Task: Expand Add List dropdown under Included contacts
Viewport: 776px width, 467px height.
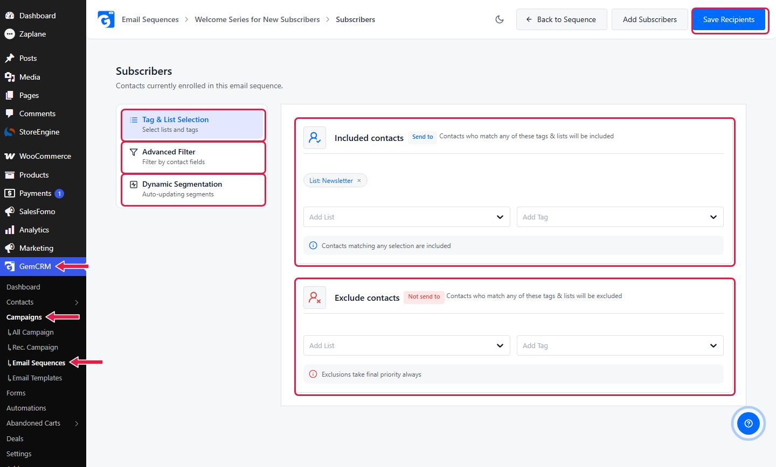Action: point(407,217)
